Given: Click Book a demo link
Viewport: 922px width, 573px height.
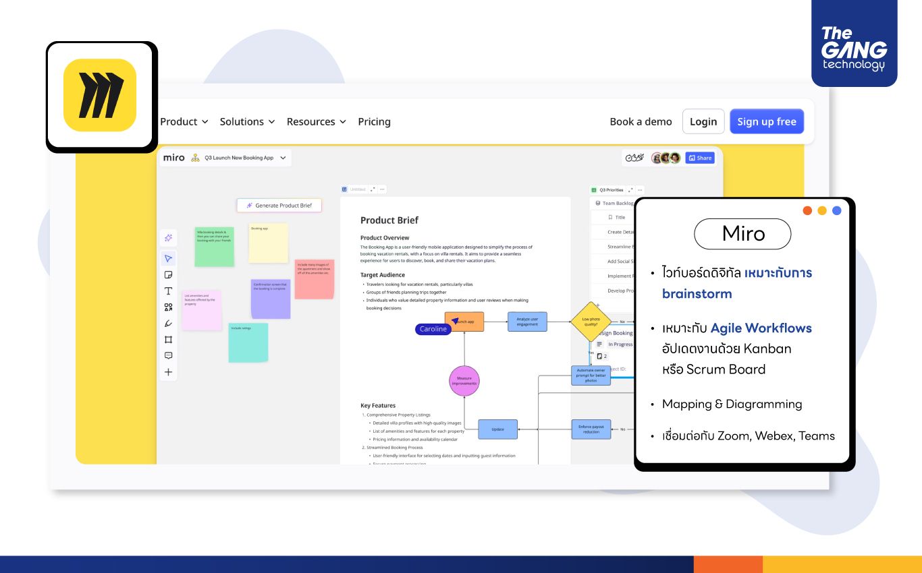Looking at the screenshot, I should pos(641,122).
